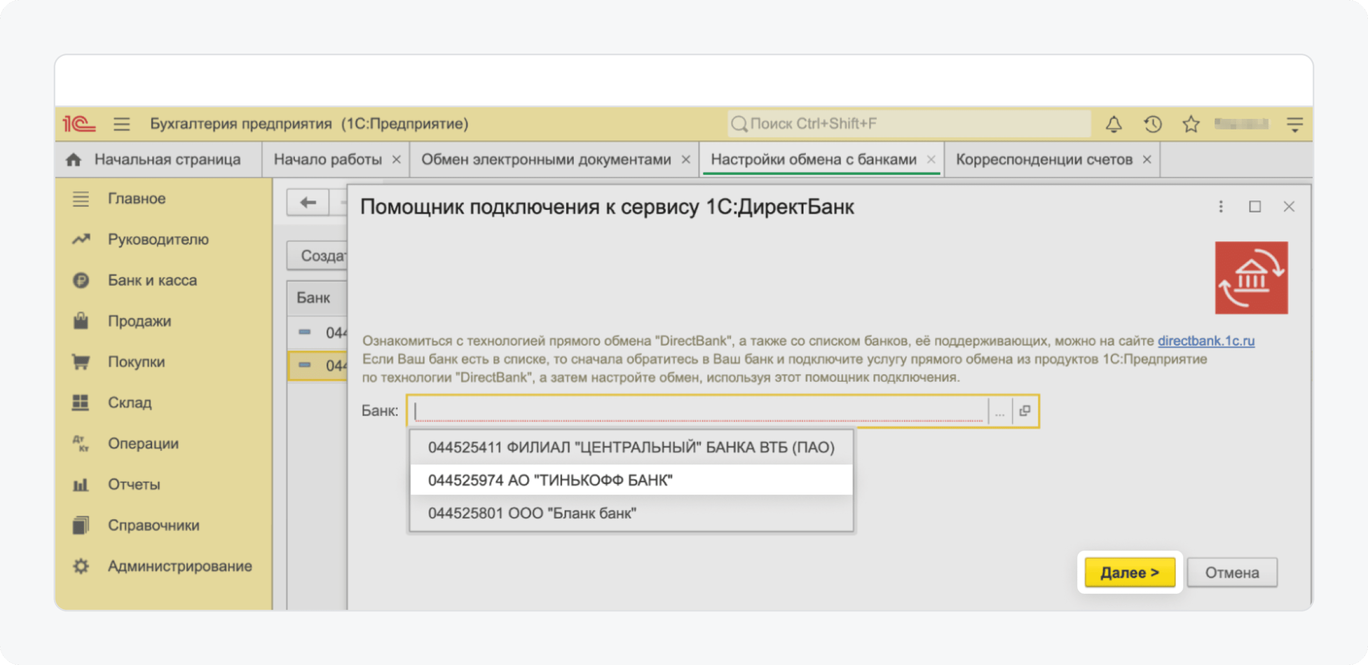Viewport: 1368px width, 665px height.
Task: Close the Помощник подключения dialog
Action: (x=1289, y=206)
